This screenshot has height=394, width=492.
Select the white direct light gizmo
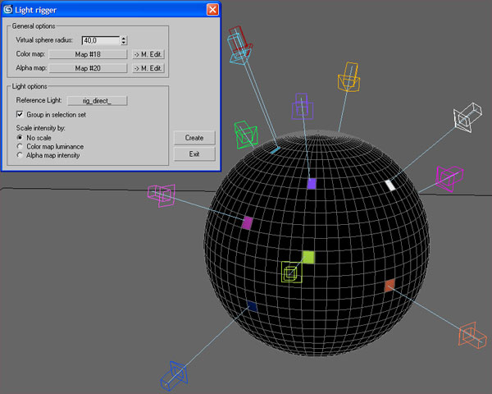coord(467,117)
